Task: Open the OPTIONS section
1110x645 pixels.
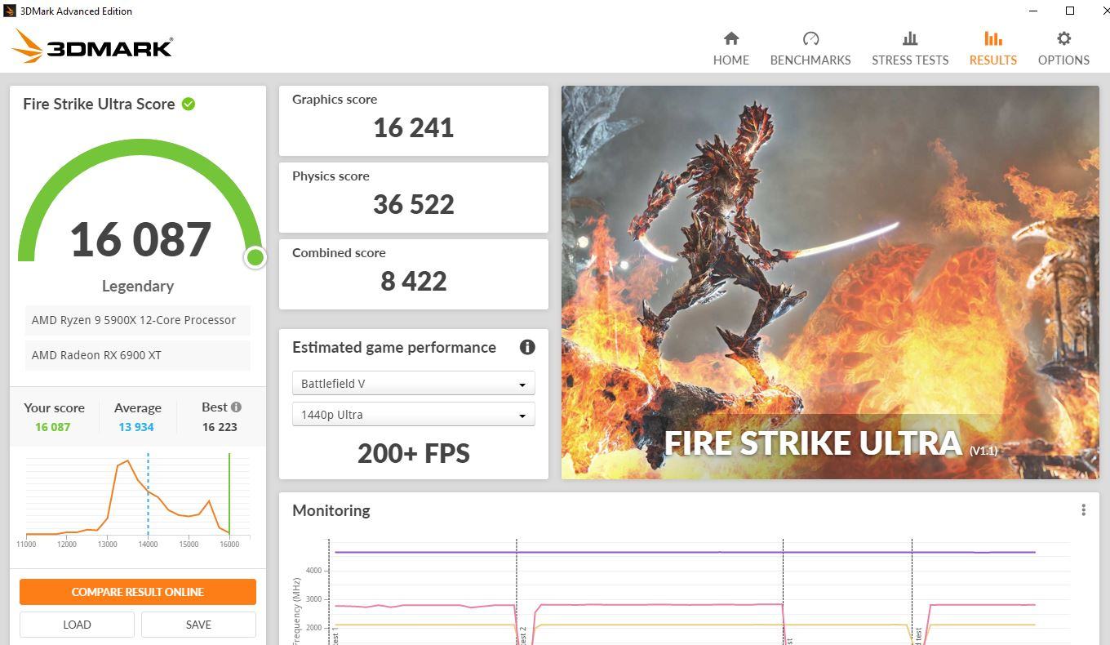Action: pos(1063,48)
